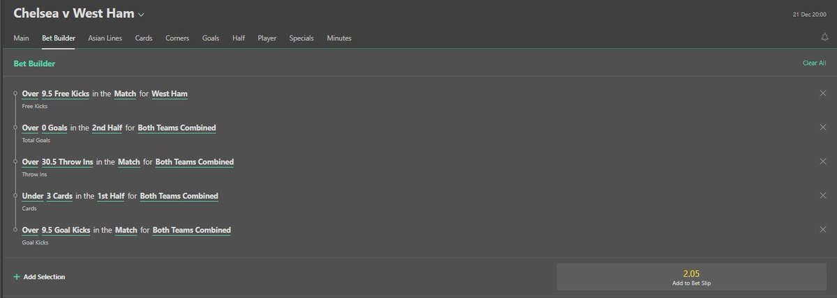View the Specials tab
837x298 pixels.
click(x=301, y=38)
